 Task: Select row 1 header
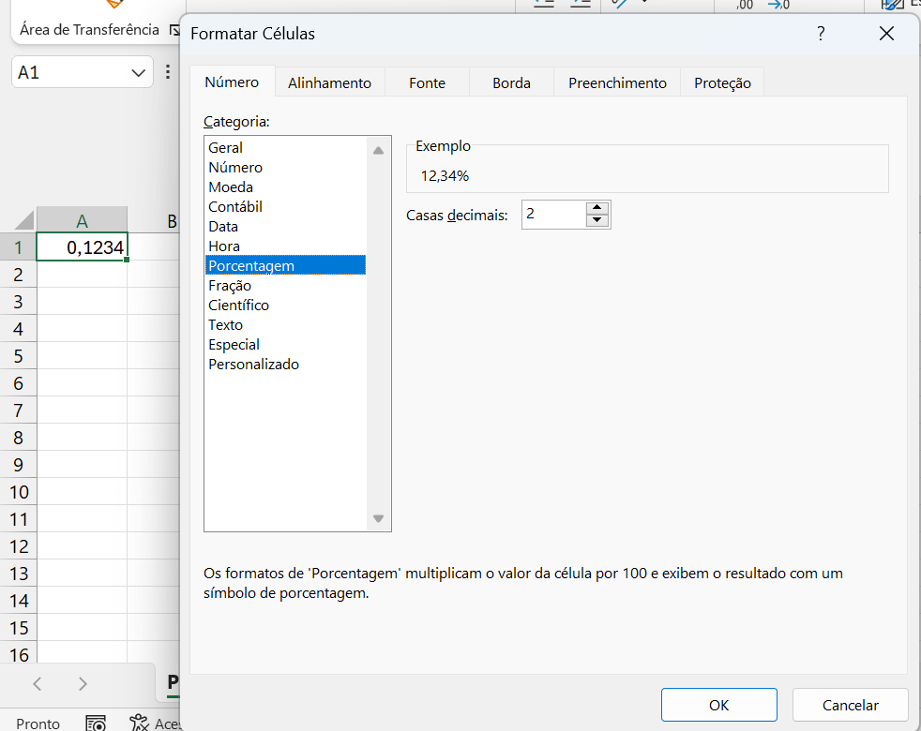[x=18, y=247]
